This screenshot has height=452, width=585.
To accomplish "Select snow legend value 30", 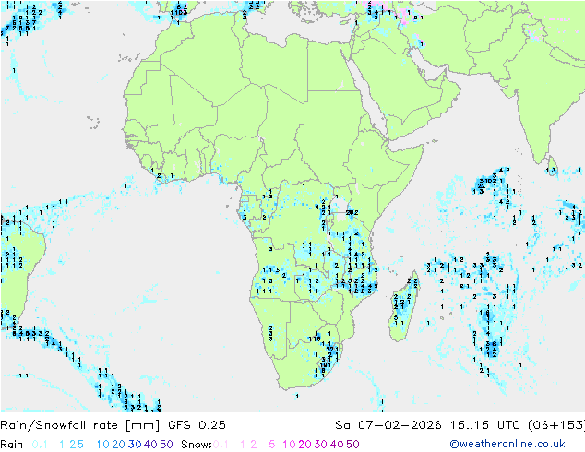I will [321, 445].
